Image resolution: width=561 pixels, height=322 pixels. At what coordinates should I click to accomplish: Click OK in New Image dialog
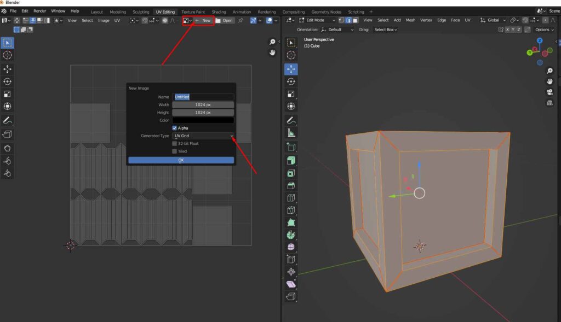[181, 160]
